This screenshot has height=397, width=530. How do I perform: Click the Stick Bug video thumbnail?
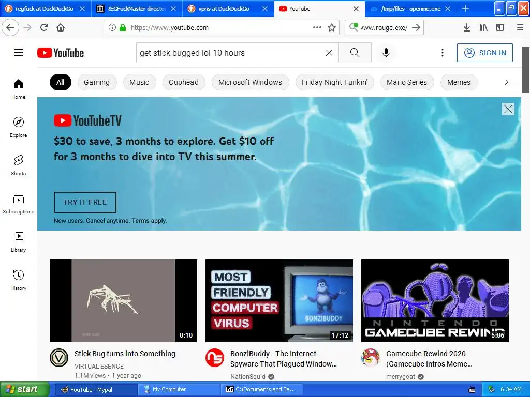[x=123, y=301]
